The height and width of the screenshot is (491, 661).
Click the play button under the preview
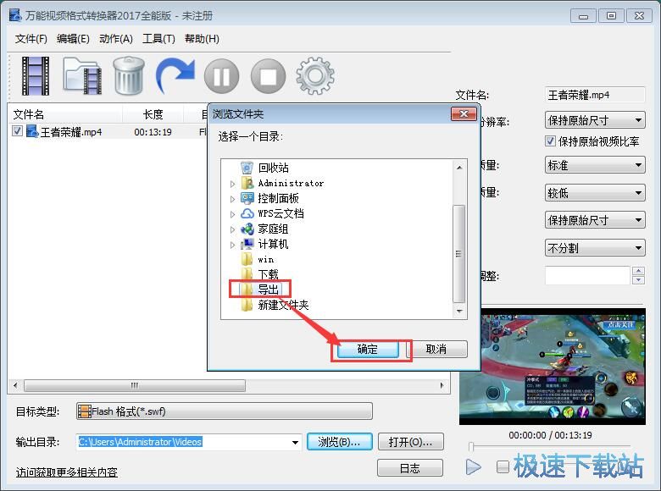474,467
